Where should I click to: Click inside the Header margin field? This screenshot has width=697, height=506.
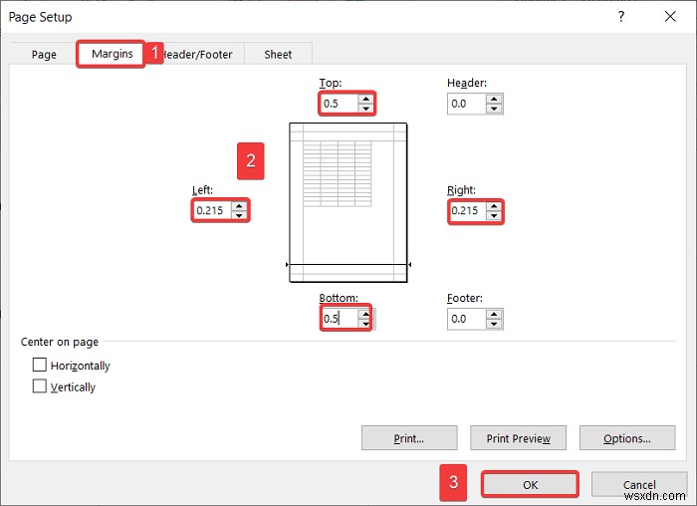pyautogui.click(x=467, y=104)
